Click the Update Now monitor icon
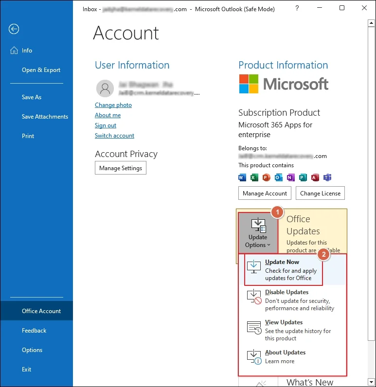Viewport: 376px width, 387px height. [254, 267]
